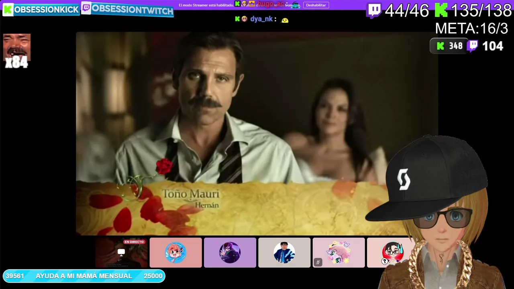The image size is (514, 289).
Task: Click the Kick icon next to 135/138
Action: [x=441, y=10]
